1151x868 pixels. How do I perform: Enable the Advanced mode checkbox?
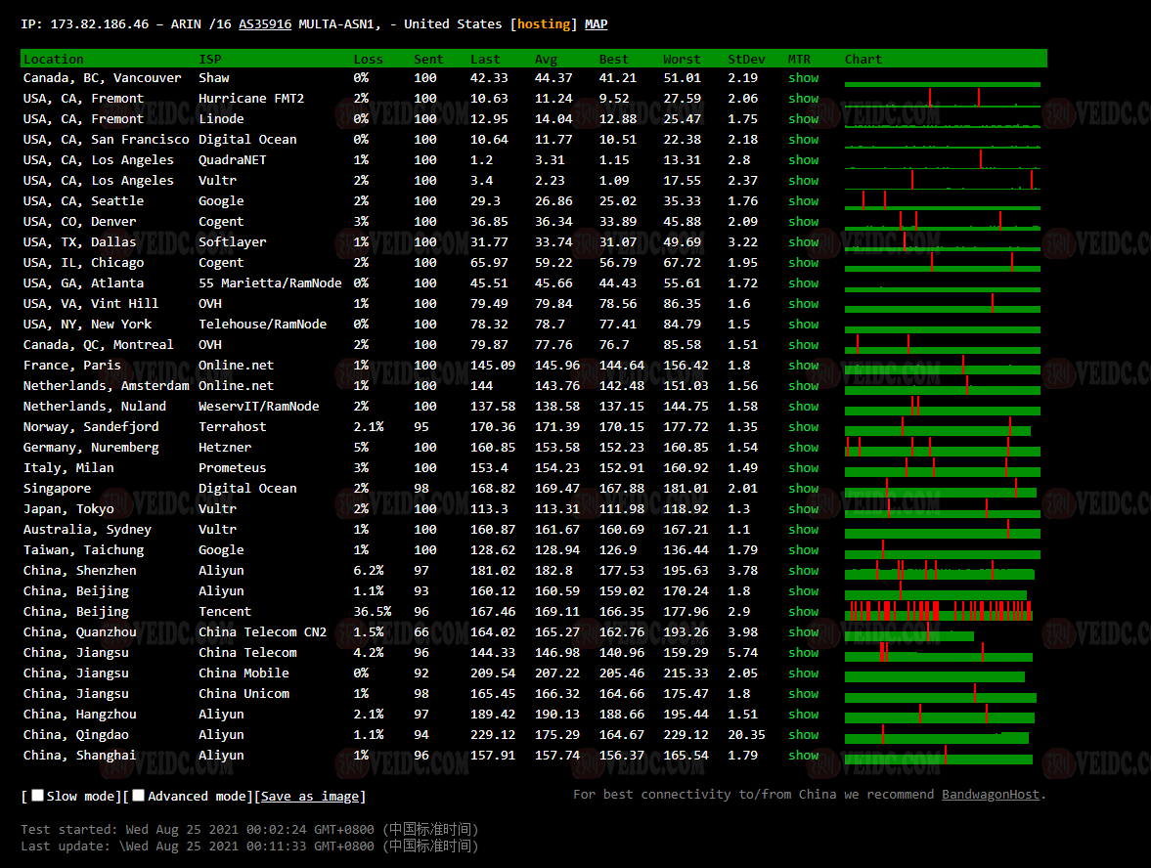[139, 796]
